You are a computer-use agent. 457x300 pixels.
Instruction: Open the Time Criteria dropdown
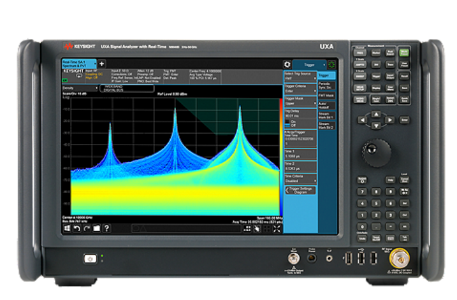(x=300, y=179)
